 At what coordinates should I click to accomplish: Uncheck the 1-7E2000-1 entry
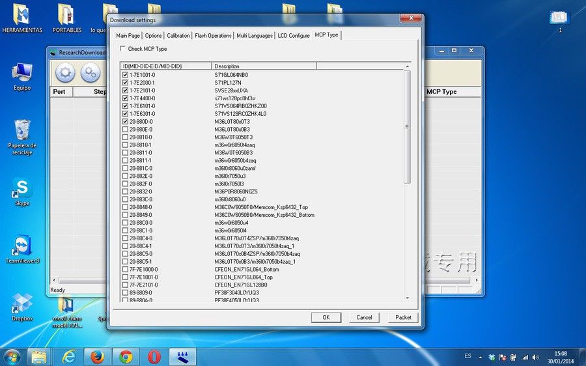[125, 83]
